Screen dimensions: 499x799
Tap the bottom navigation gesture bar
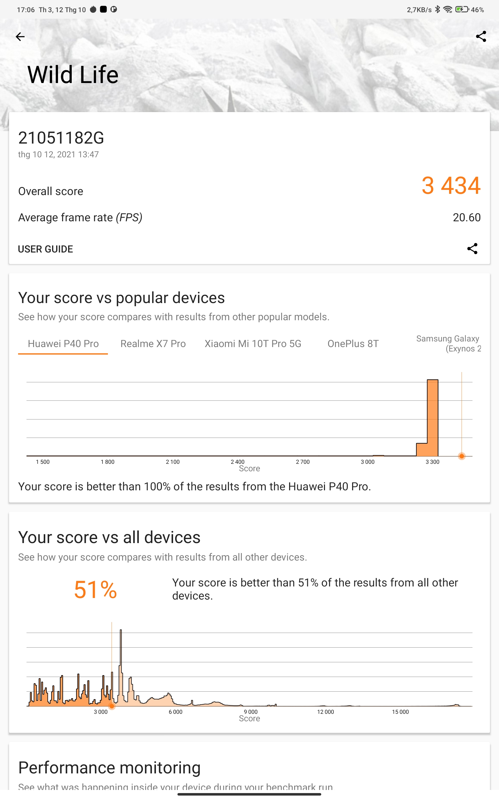point(249,794)
